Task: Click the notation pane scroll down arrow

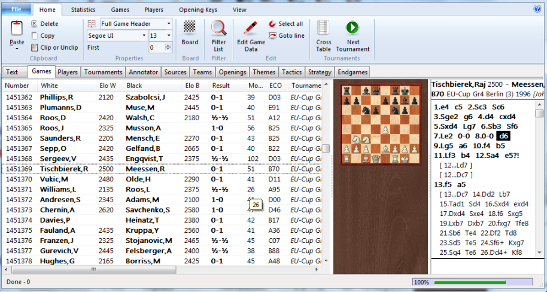Action: (540, 253)
